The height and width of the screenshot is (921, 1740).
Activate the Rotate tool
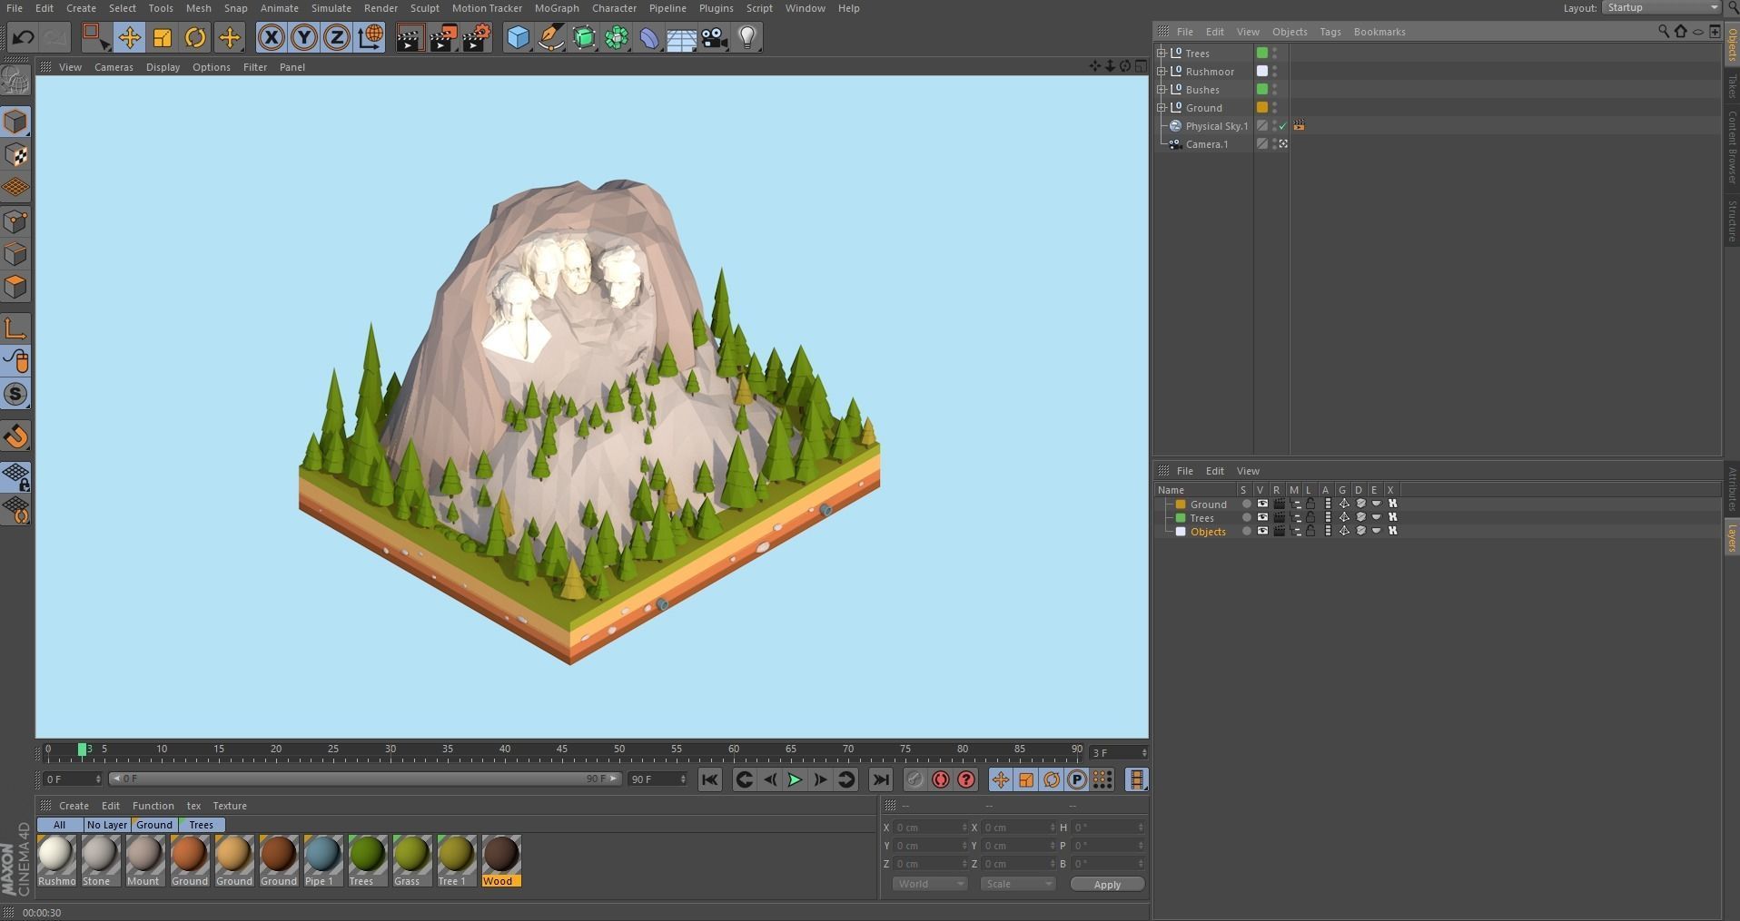(x=195, y=37)
